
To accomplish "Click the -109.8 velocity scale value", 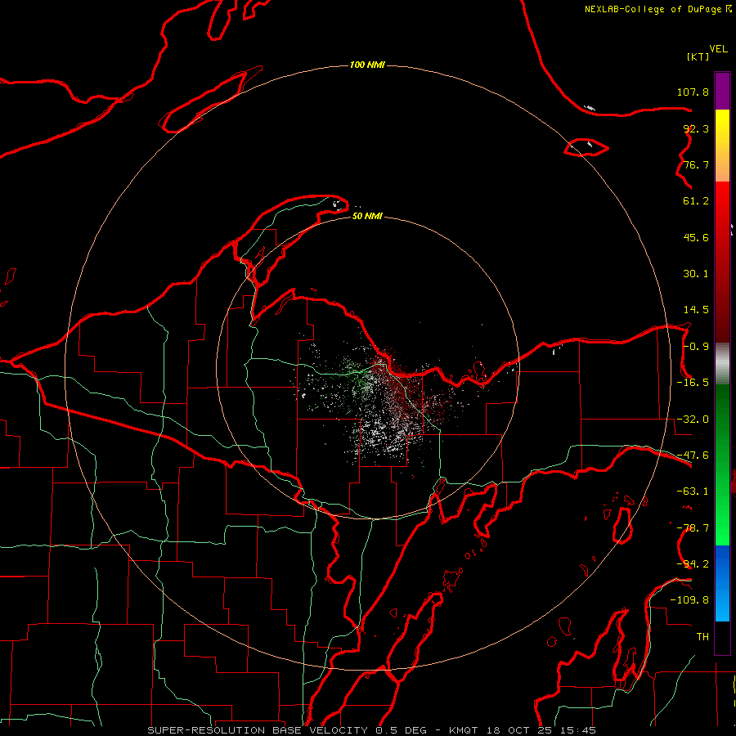I will point(689,600).
